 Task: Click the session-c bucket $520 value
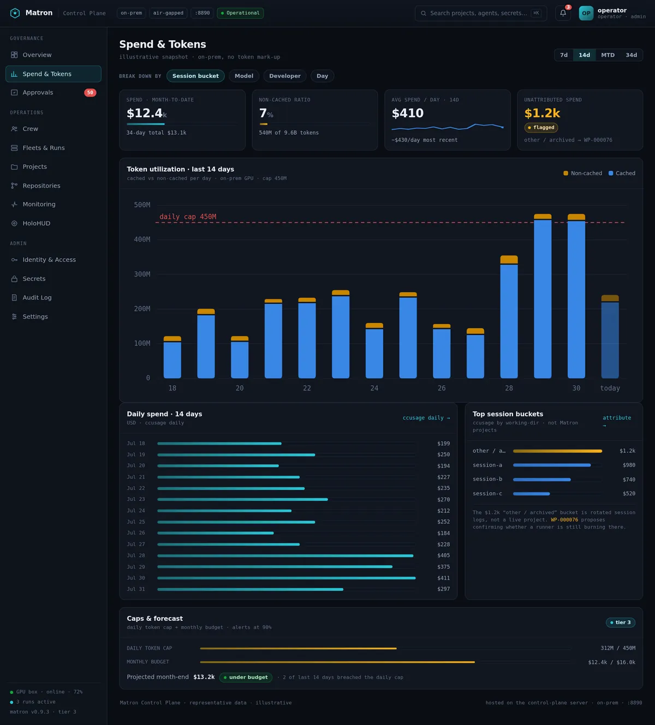click(629, 494)
